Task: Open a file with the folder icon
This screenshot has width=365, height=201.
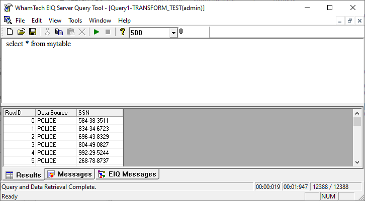Action: 21,32
